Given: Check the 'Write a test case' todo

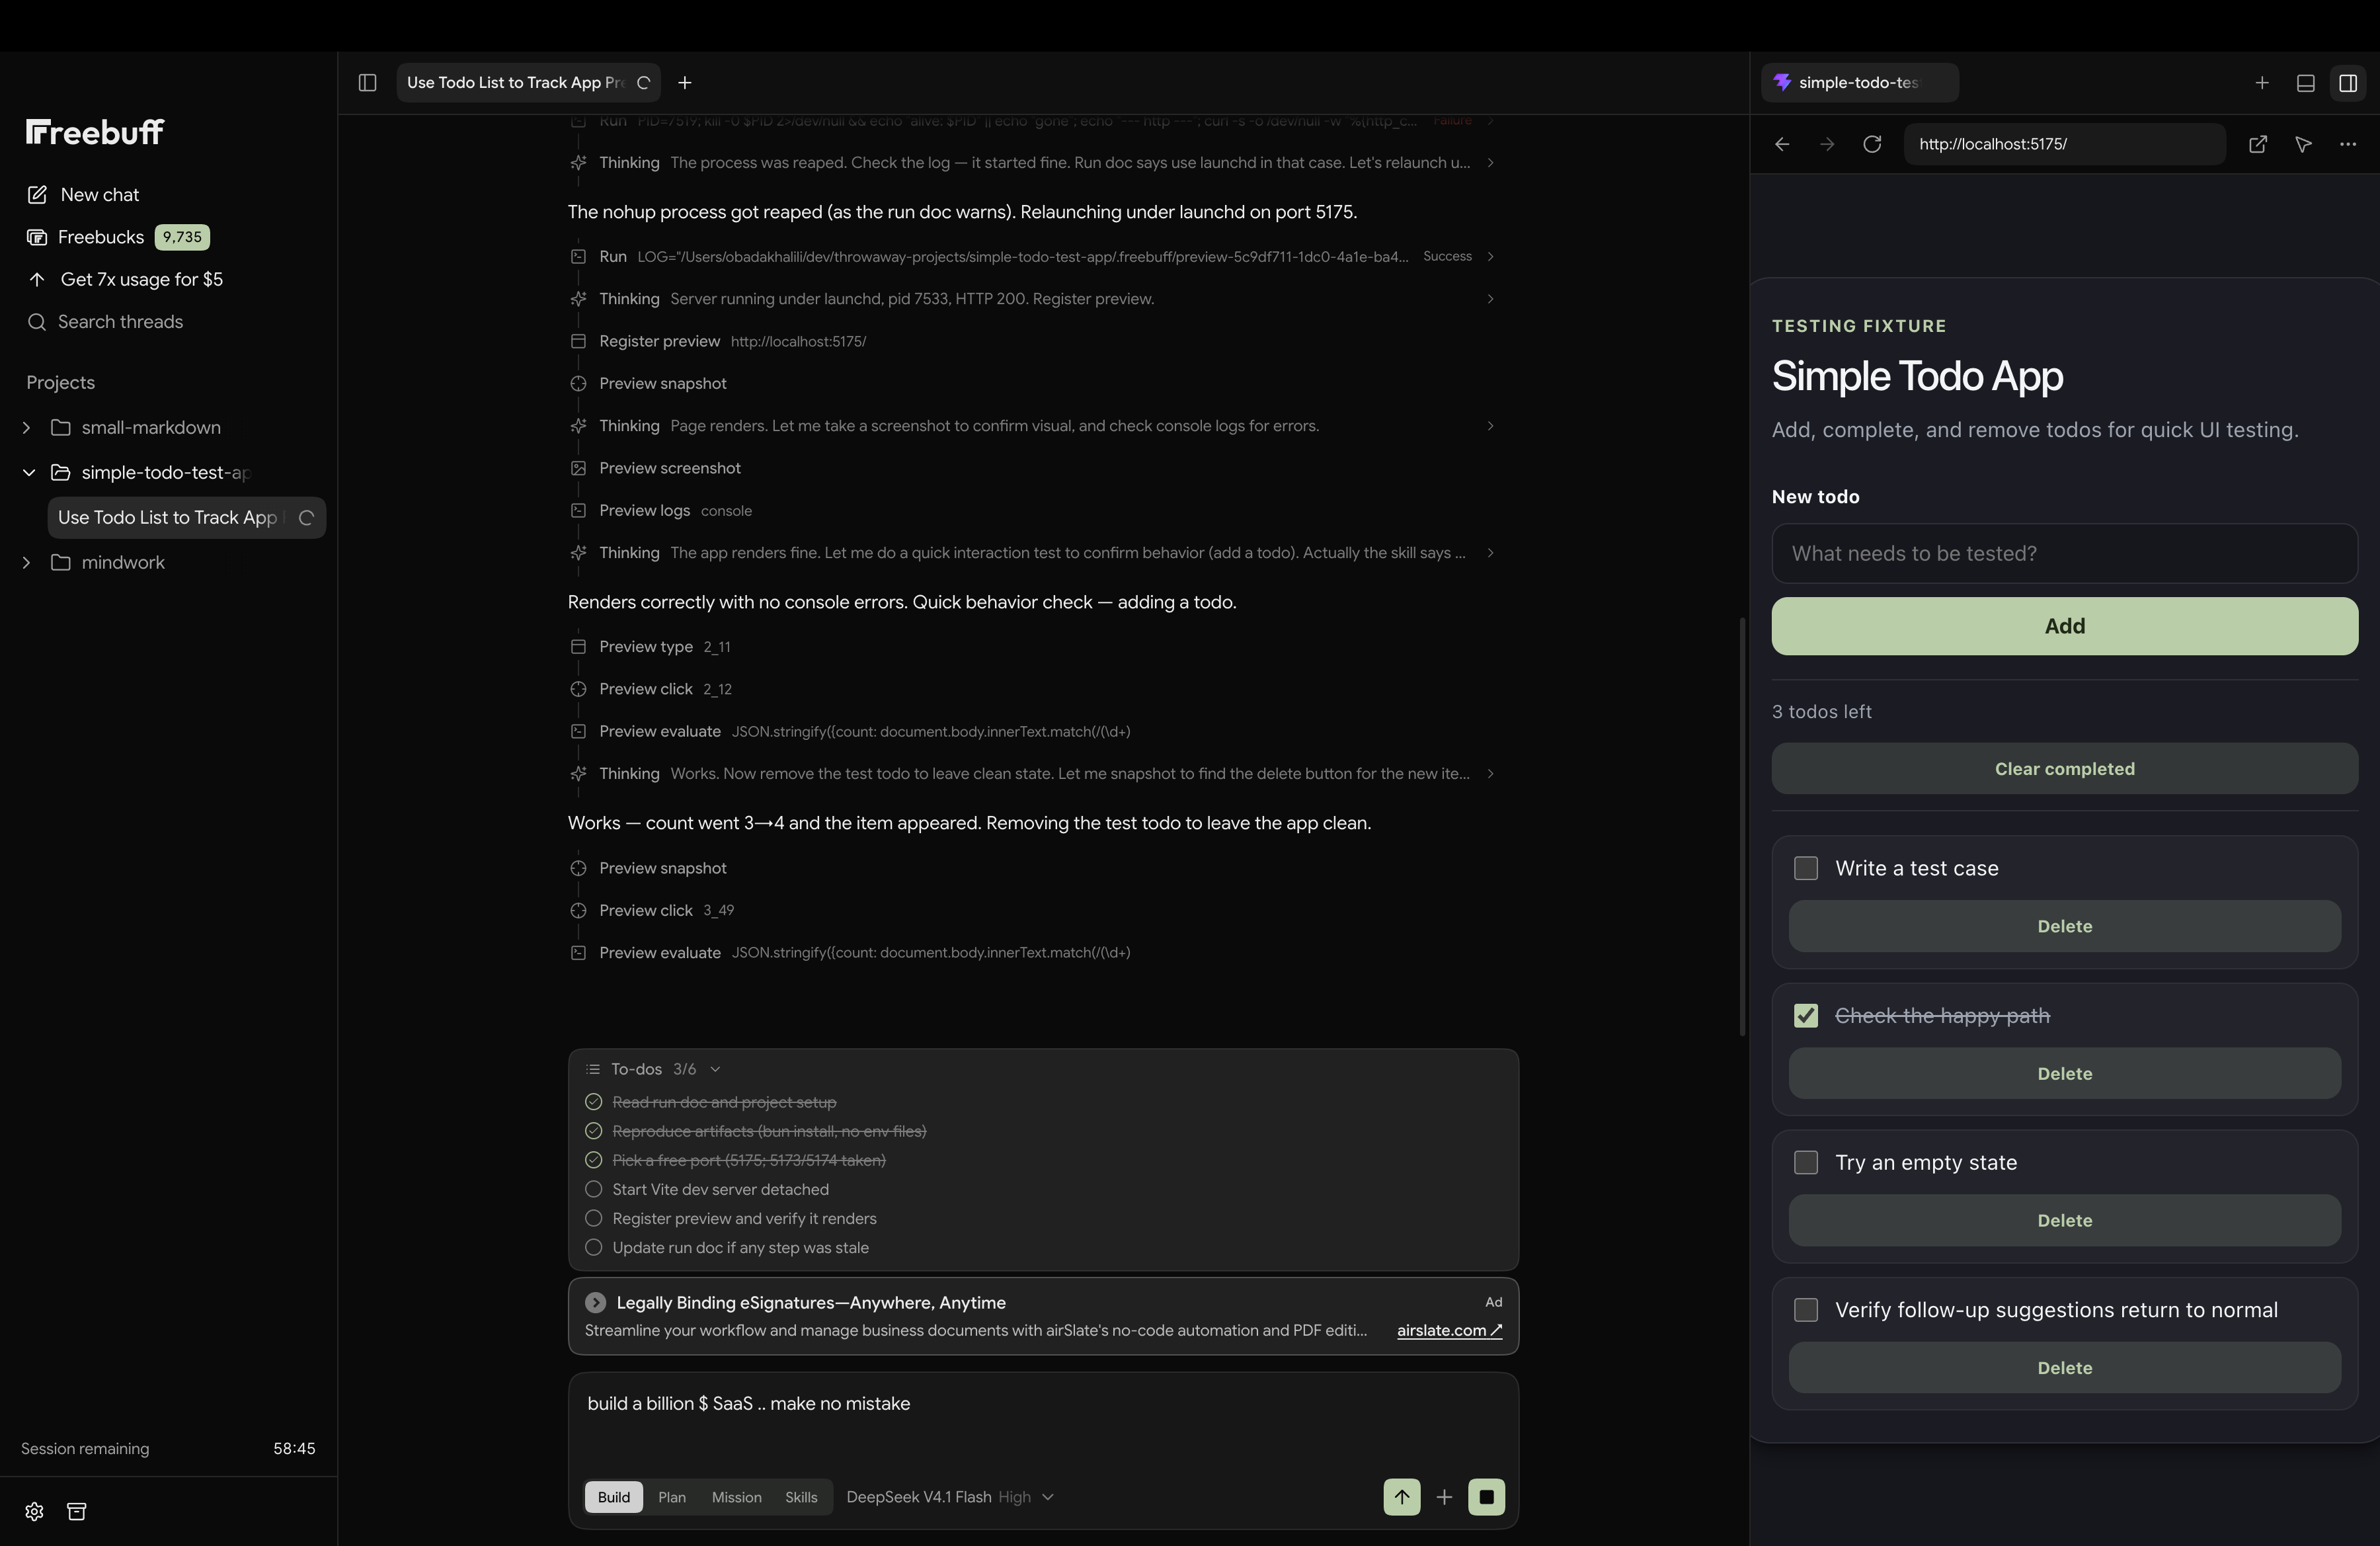Looking at the screenshot, I should click(x=1806, y=868).
